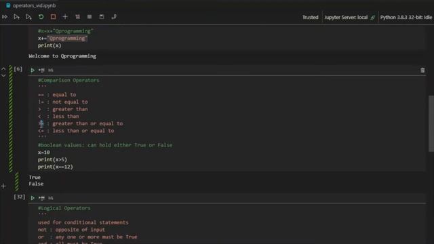Run cells above the current cell
Viewport: 434px width, 244px height.
tap(16, 17)
